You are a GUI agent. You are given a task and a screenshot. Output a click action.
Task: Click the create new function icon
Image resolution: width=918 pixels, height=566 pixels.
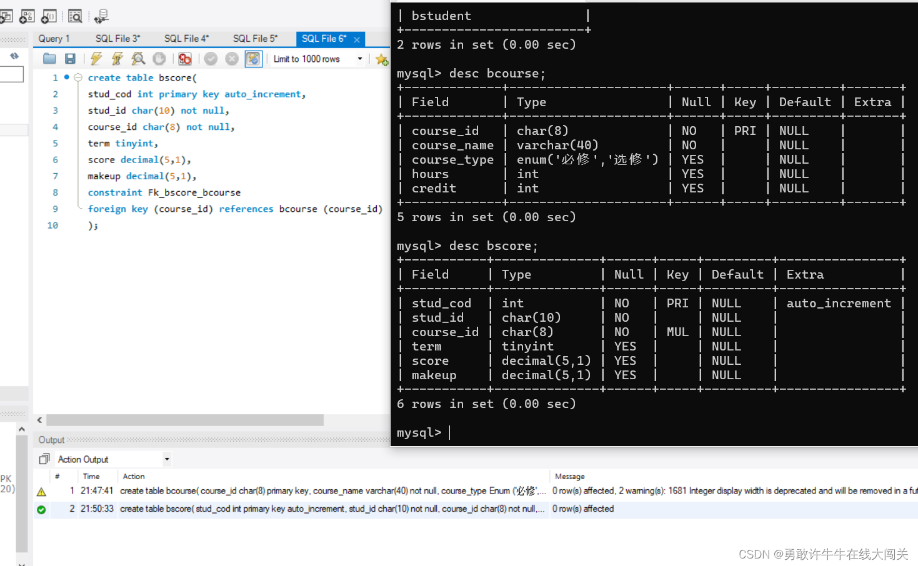49,16
